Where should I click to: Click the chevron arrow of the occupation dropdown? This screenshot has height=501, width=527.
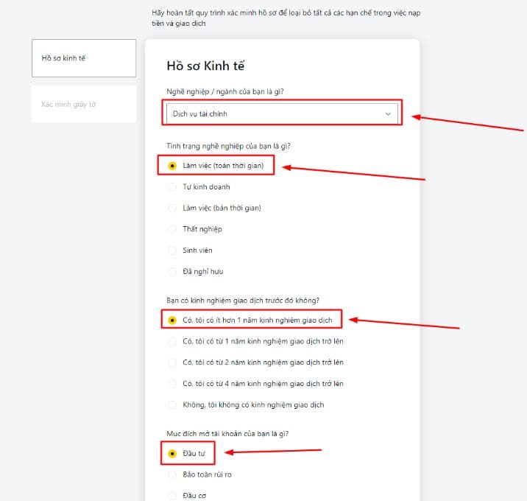point(388,114)
